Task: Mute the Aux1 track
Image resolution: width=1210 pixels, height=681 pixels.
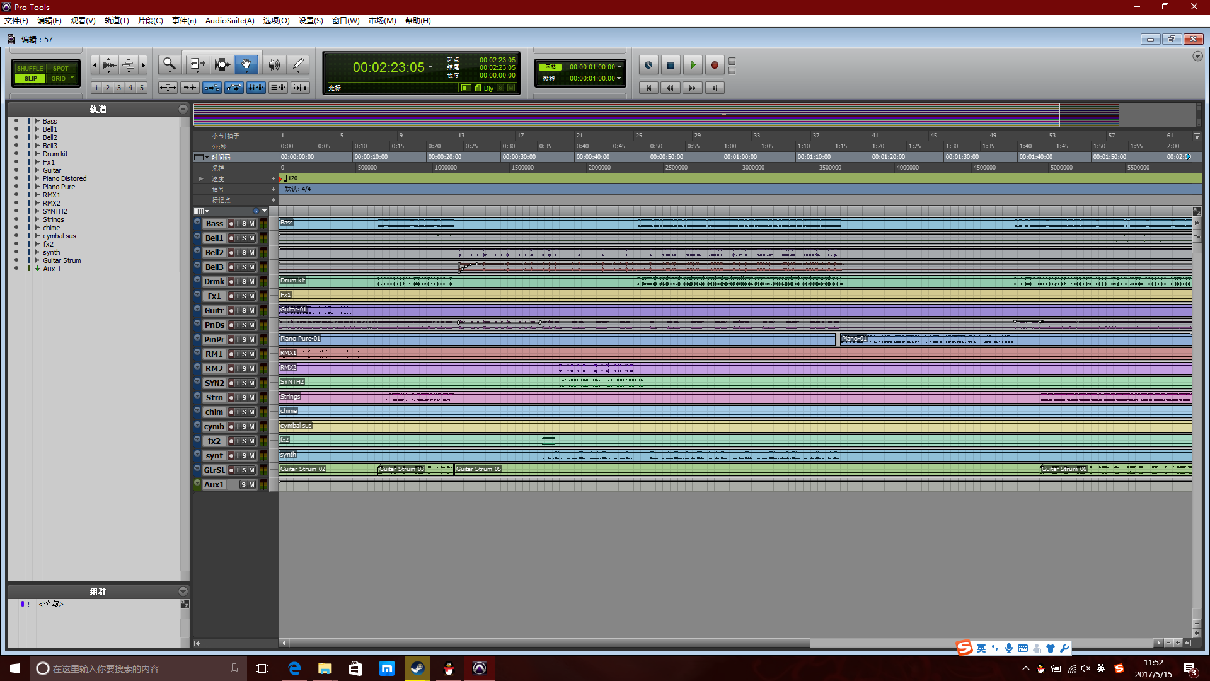Action: [x=251, y=485]
